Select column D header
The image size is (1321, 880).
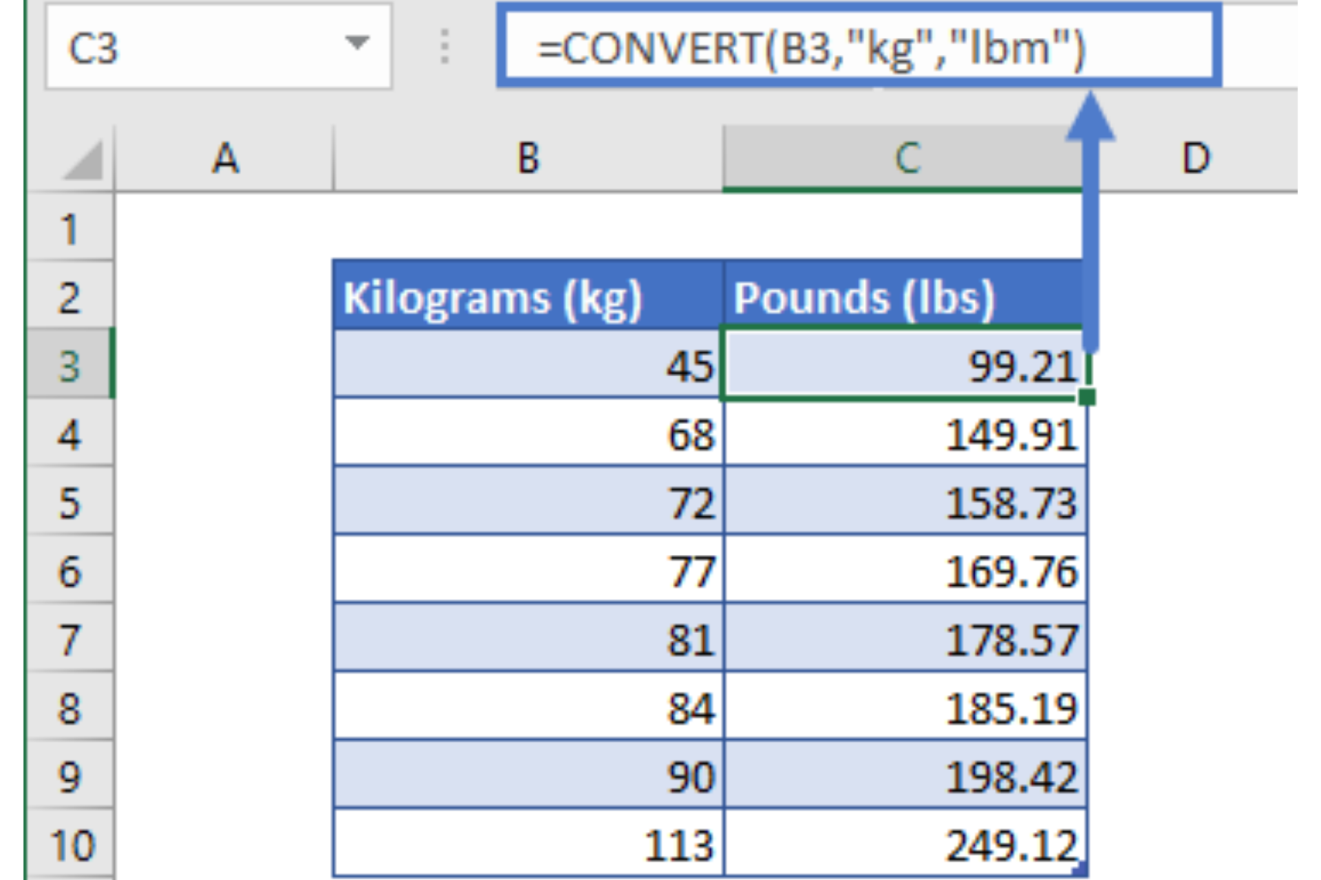[1196, 159]
